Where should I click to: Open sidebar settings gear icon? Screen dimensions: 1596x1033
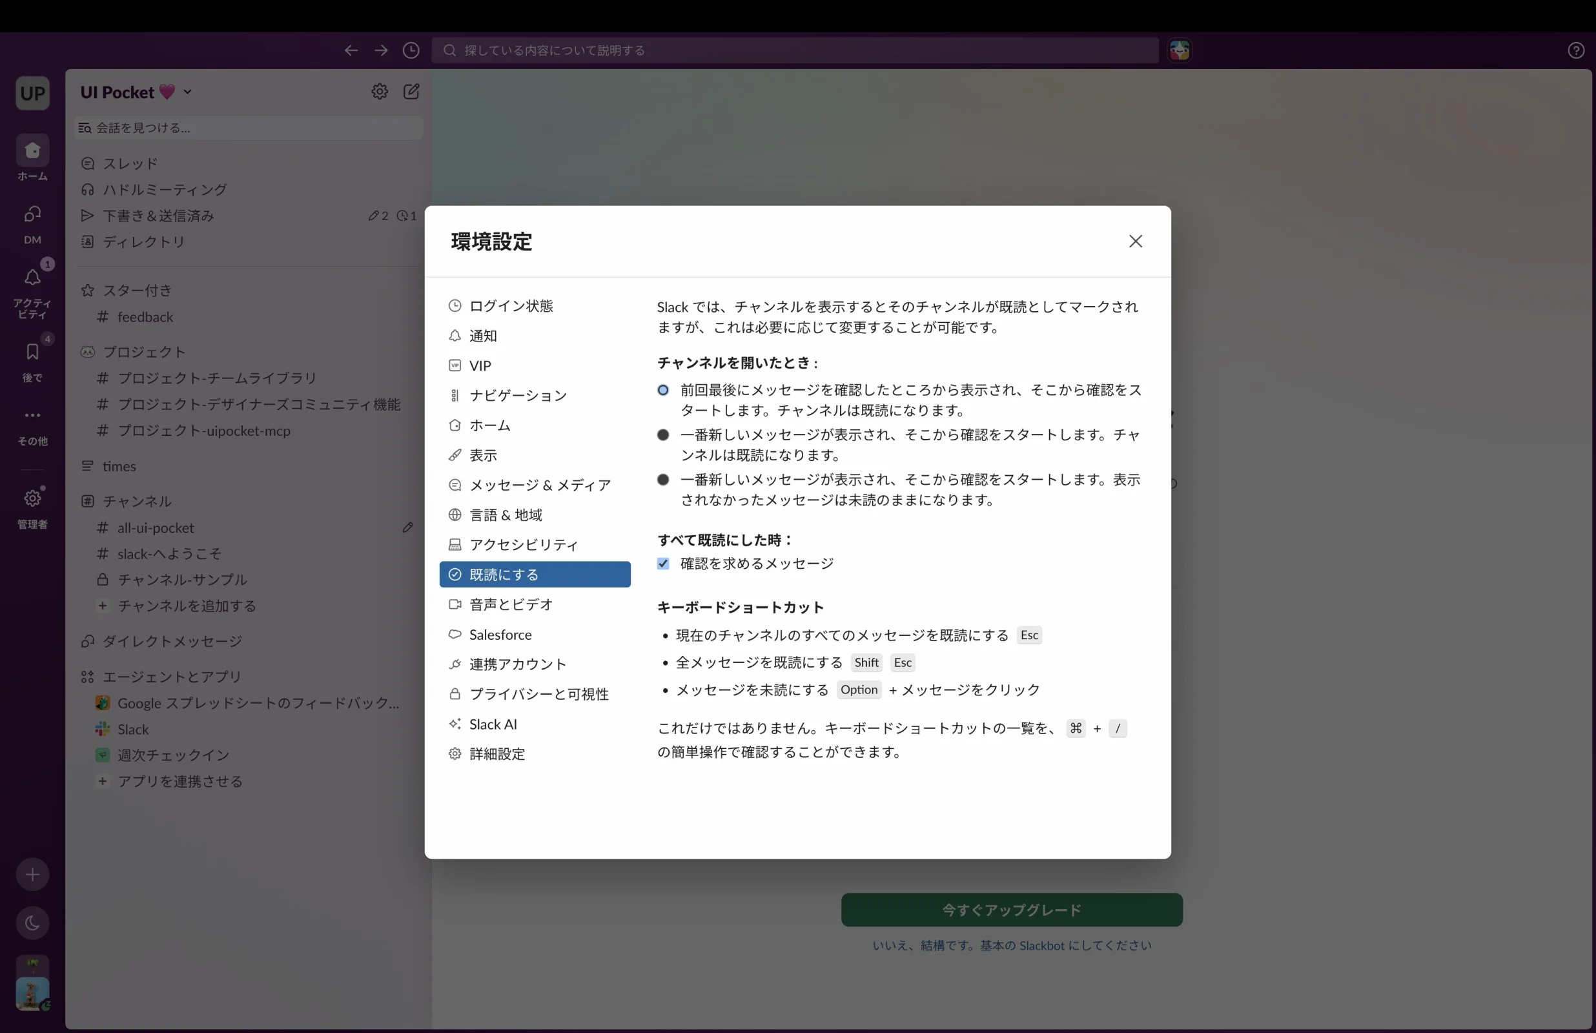click(x=380, y=91)
